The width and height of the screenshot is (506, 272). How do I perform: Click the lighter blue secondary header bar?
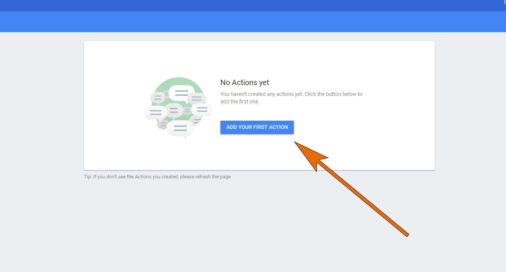pos(225,21)
